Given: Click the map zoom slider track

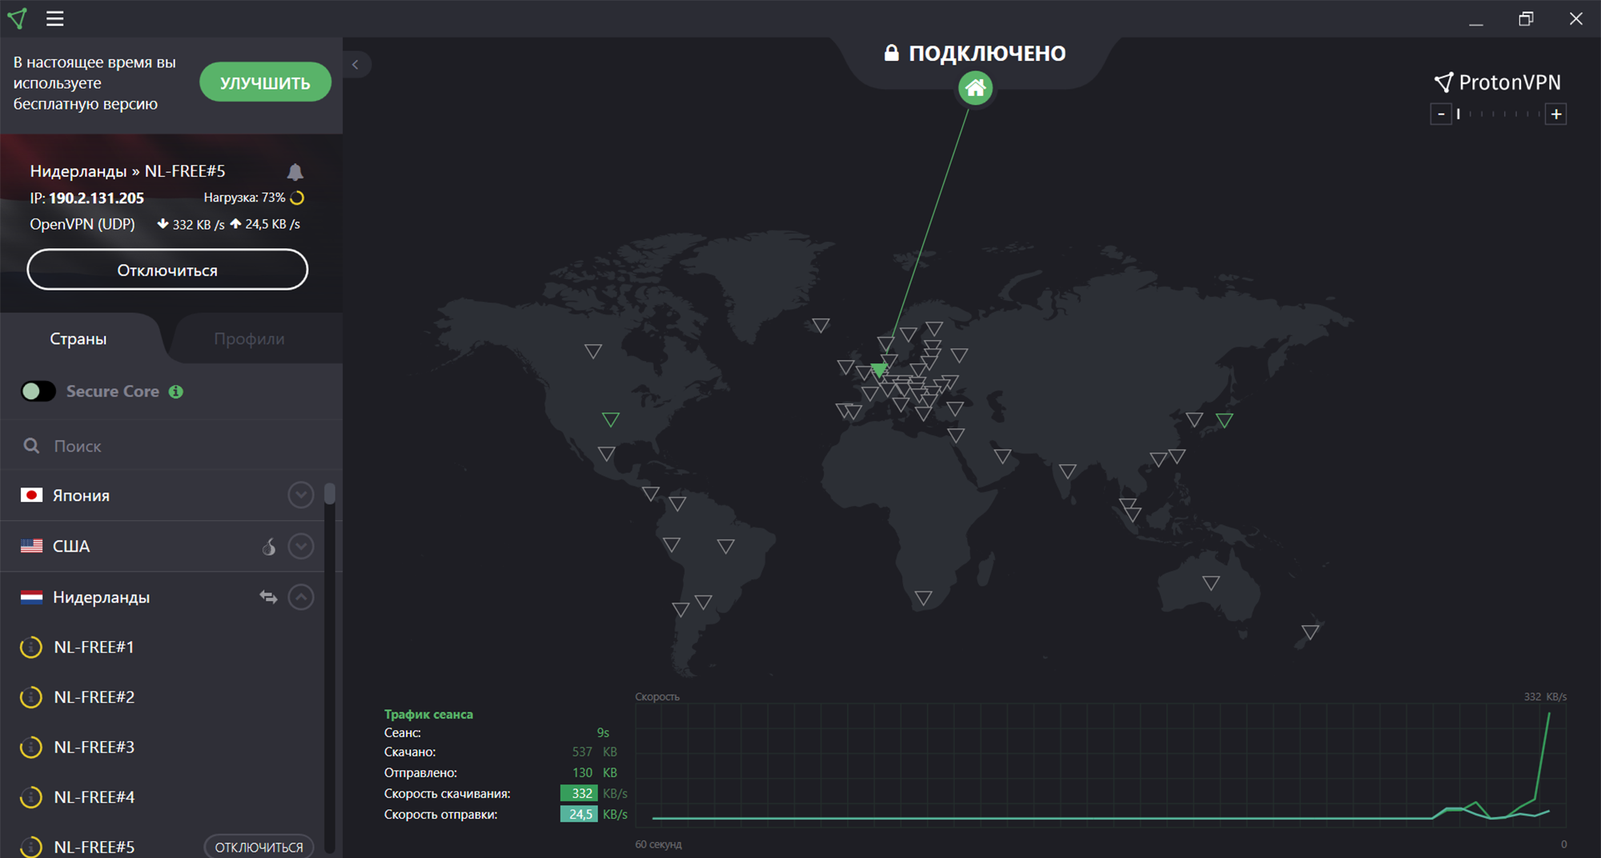Looking at the screenshot, I should 1499,114.
